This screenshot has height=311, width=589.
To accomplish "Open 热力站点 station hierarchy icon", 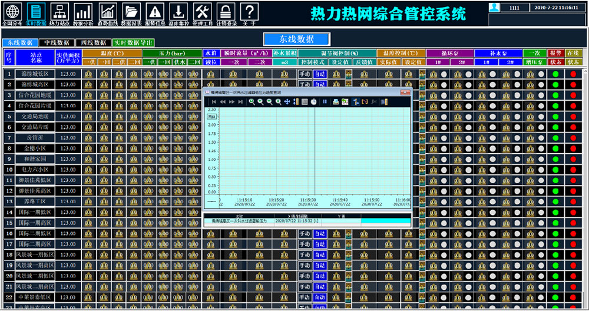I will (x=59, y=12).
